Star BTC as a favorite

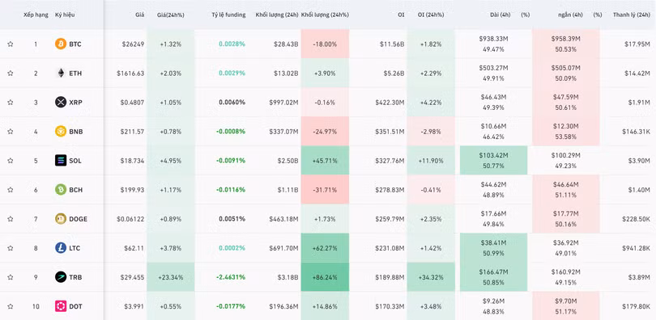click(x=11, y=44)
